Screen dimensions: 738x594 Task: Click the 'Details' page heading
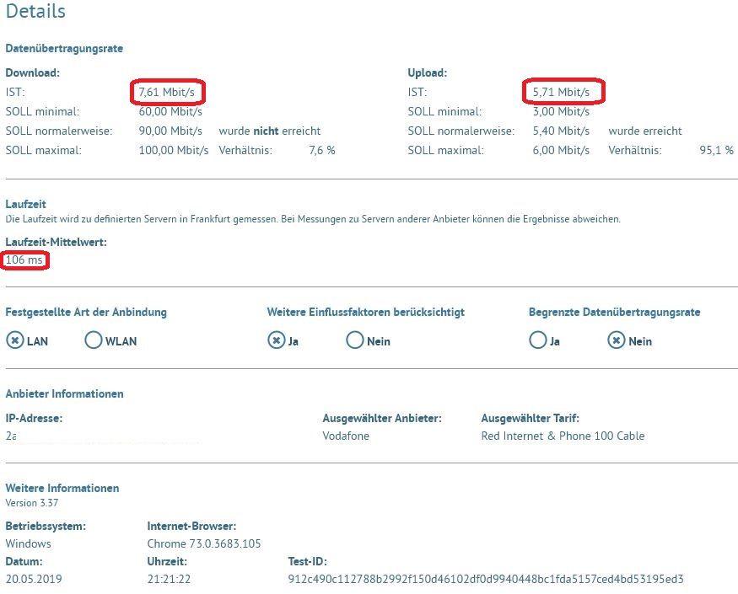[36, 12]
